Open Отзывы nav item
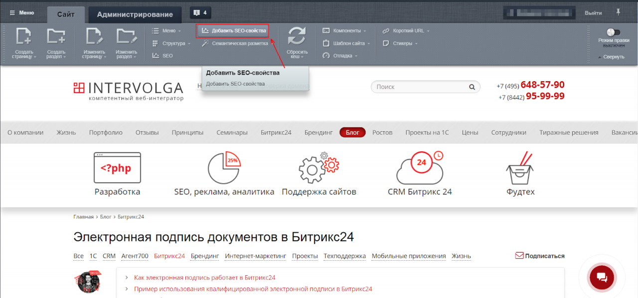 click(x=147, y=132)
